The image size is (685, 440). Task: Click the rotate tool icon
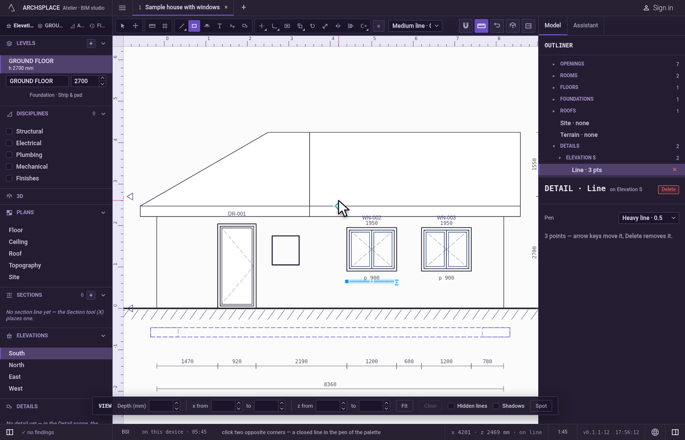coord(313,26)
